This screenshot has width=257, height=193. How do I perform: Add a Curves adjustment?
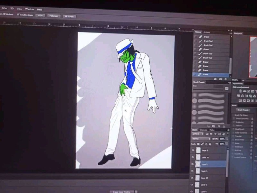pos(249,91)
